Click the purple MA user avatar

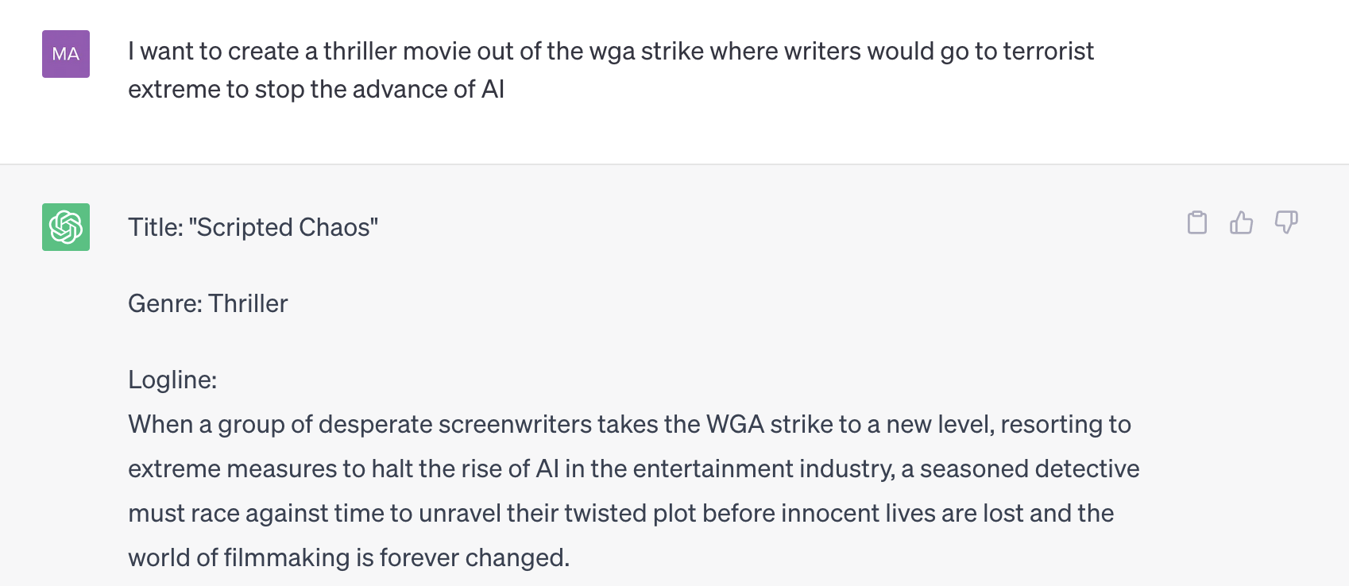click(66, 54)
